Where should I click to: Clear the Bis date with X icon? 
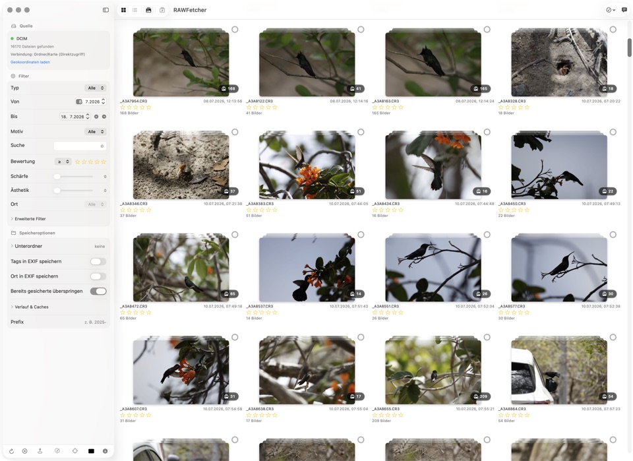pos(96,117)
